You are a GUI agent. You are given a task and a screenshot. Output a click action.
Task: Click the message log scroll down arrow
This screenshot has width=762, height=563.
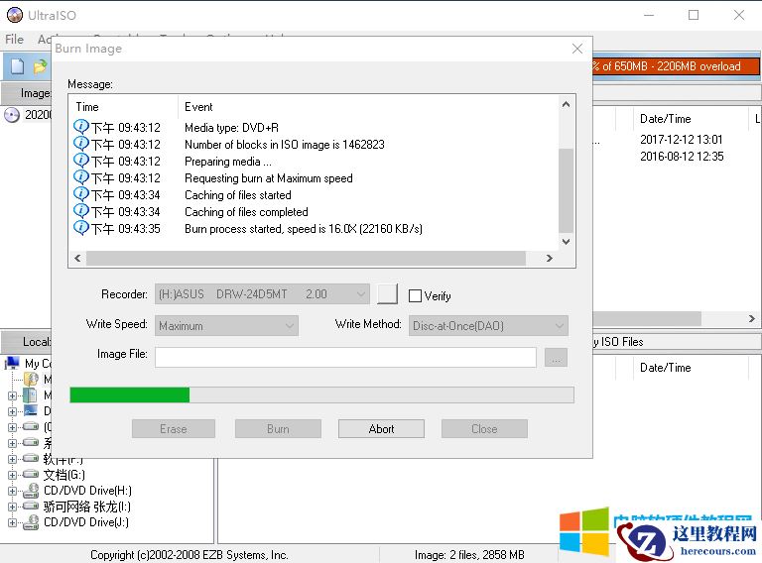tap(566, 242)
